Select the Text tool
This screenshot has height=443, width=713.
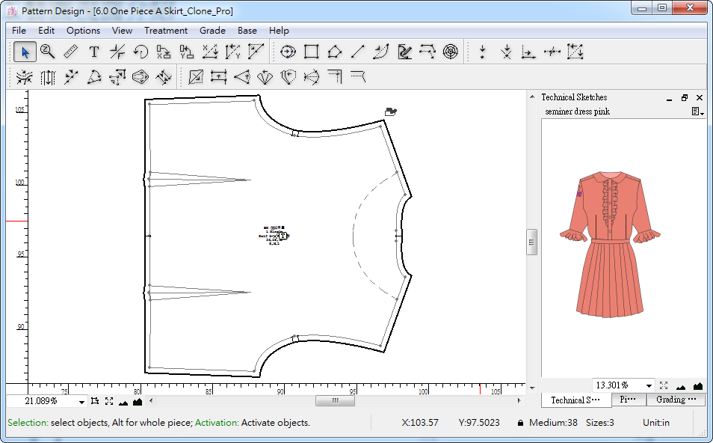pyautogui.click(x=94, y=52)
